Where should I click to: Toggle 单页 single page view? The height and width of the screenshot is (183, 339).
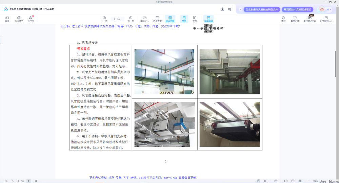(x=184, y=19)
